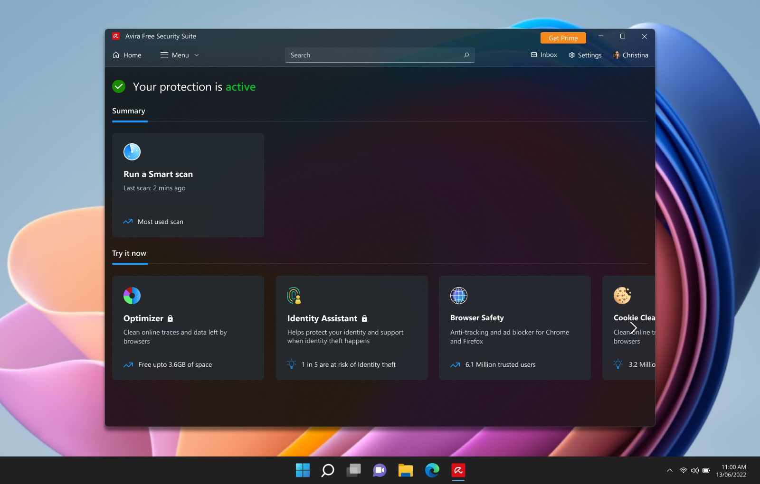This screenshot has height=484, width=760.
Task: Open Teams Chat from taskbar
Action: pyautogui.click(x=380, y=470)
